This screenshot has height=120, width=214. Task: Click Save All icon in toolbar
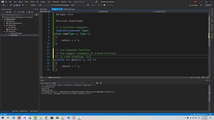pos(19,5)
